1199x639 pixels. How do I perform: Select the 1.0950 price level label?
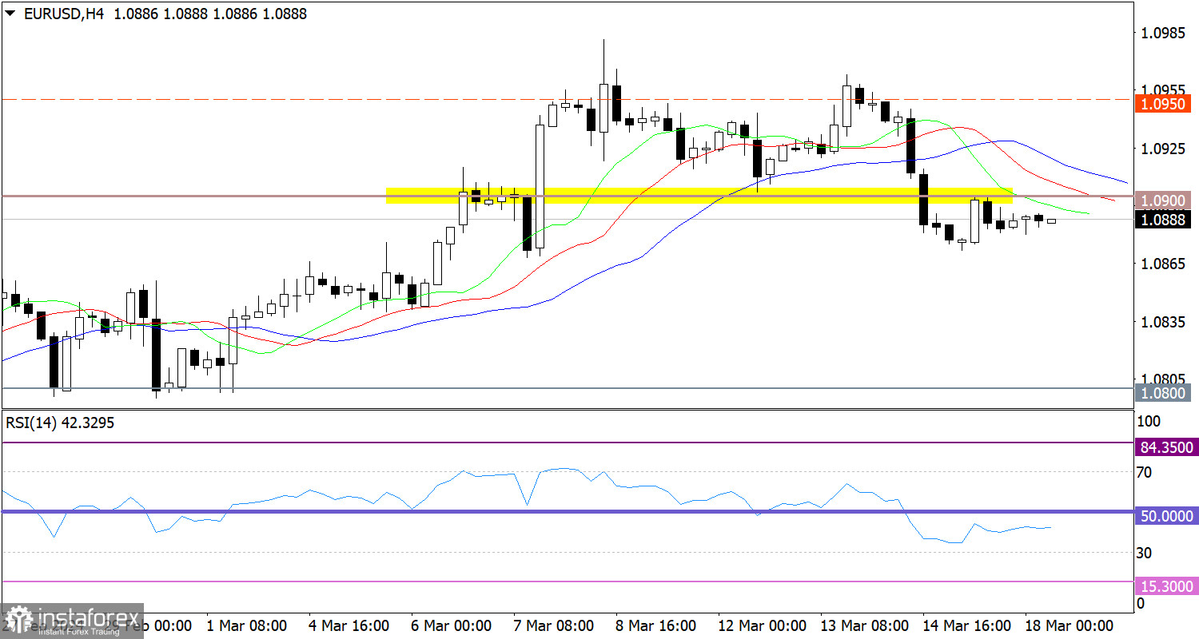tap(1165, 105)
